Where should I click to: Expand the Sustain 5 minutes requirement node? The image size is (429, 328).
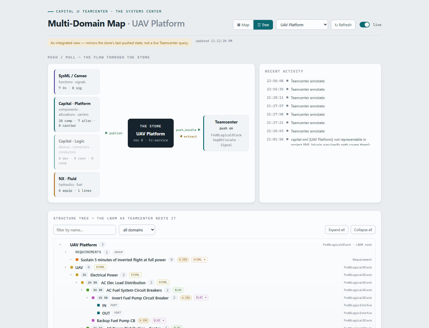click(x=71, y=260)
